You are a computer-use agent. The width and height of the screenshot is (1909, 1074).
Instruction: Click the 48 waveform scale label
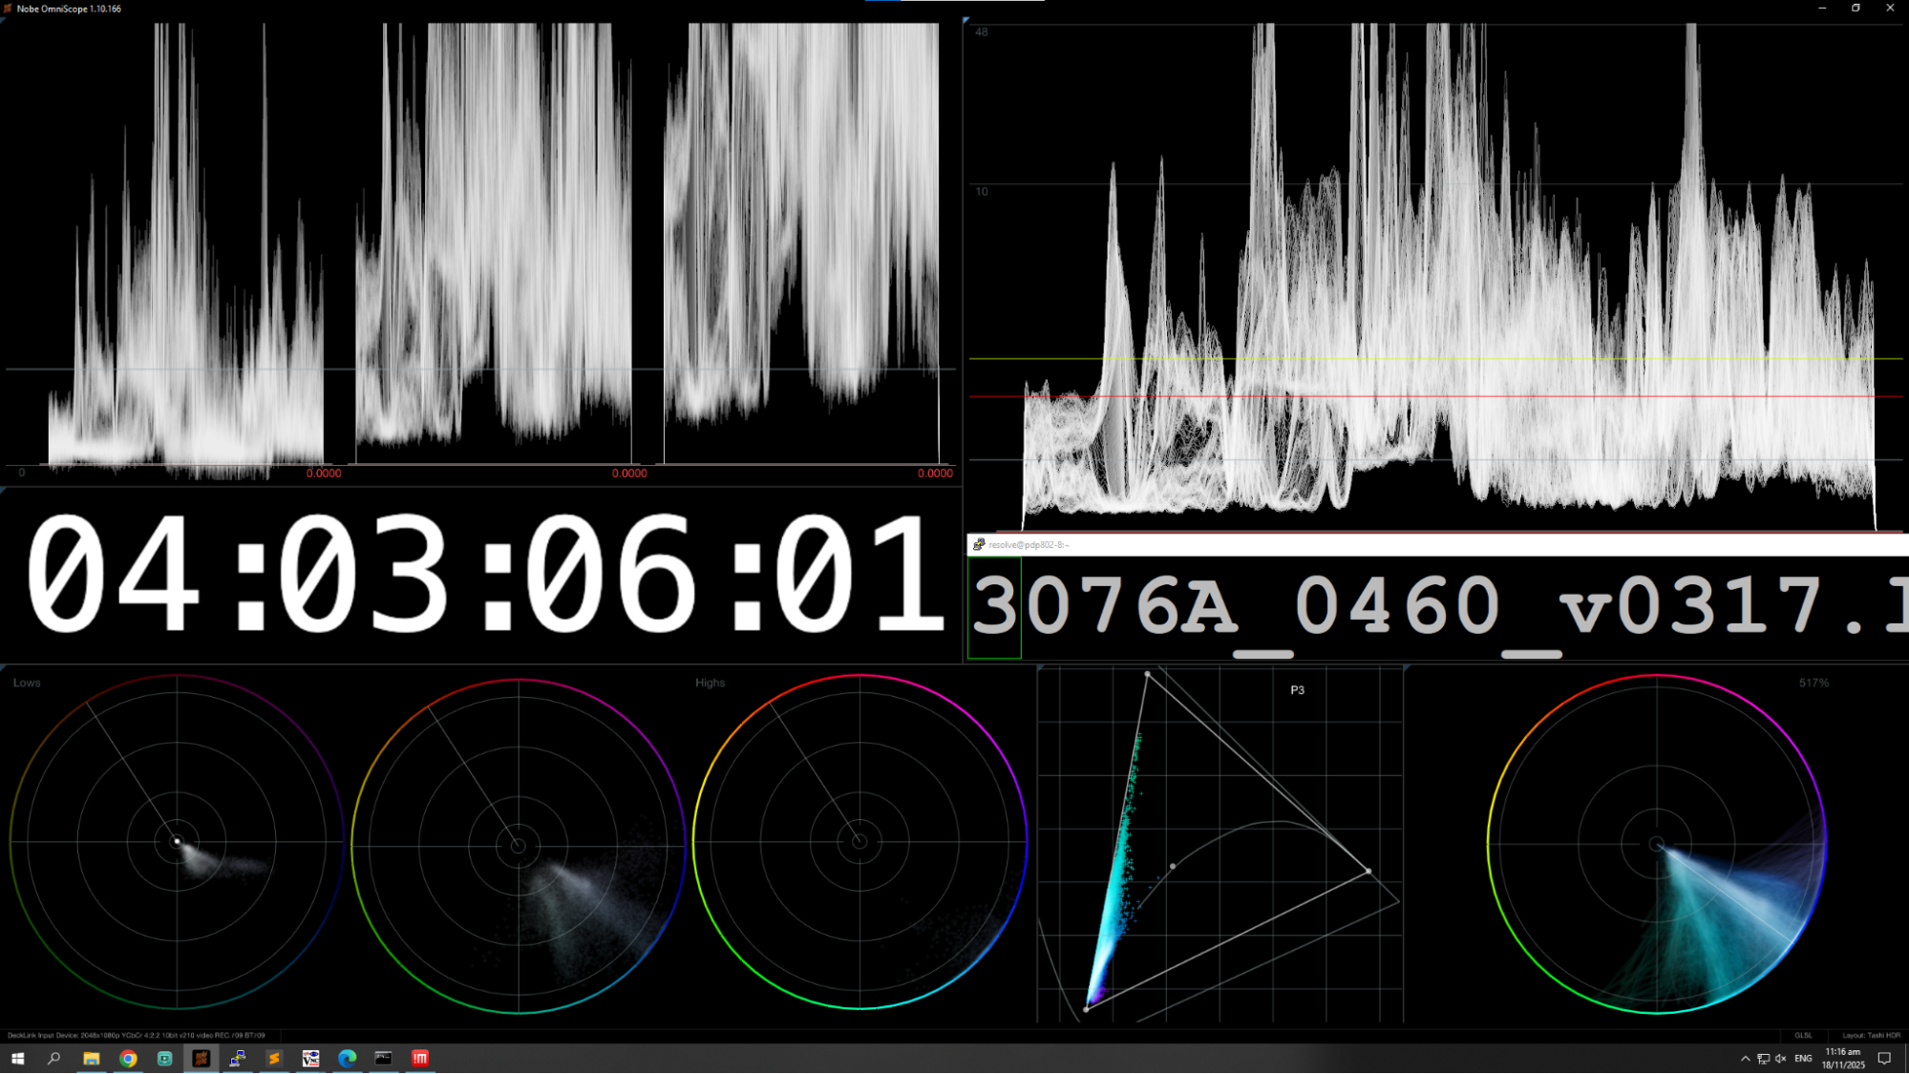point(982,32)
